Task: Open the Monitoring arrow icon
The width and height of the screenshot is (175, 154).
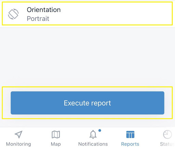Action: pos(18,134)
